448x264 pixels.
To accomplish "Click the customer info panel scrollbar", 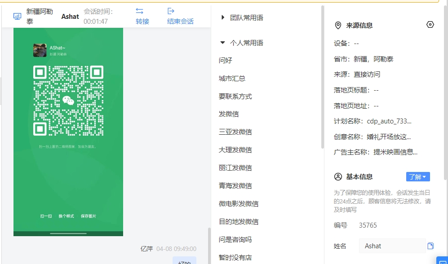I will coord(445,93).
